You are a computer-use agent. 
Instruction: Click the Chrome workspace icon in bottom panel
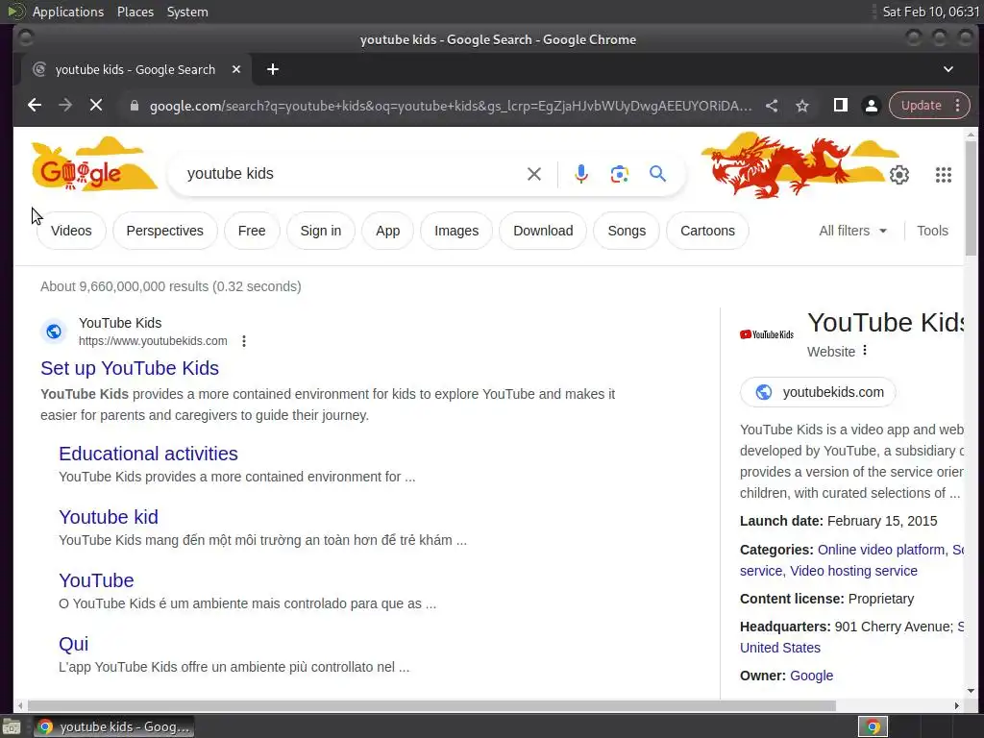click(x=873, y=726)
